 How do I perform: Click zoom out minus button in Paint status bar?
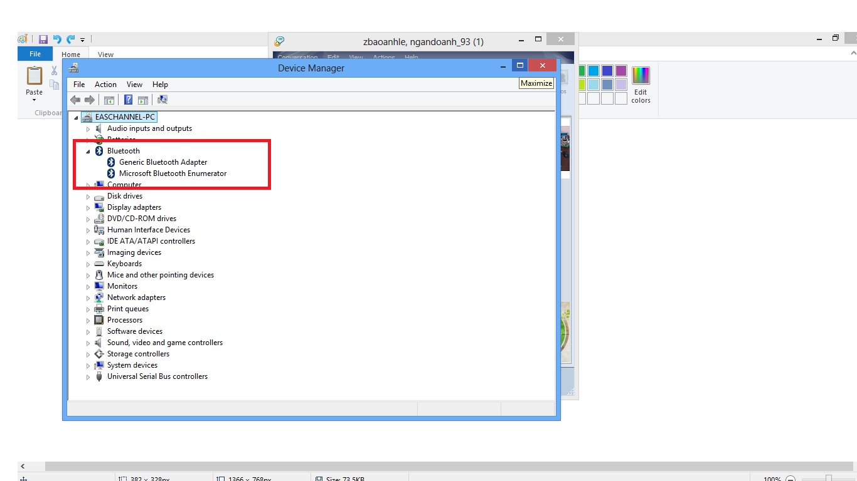tap(790, 479)
